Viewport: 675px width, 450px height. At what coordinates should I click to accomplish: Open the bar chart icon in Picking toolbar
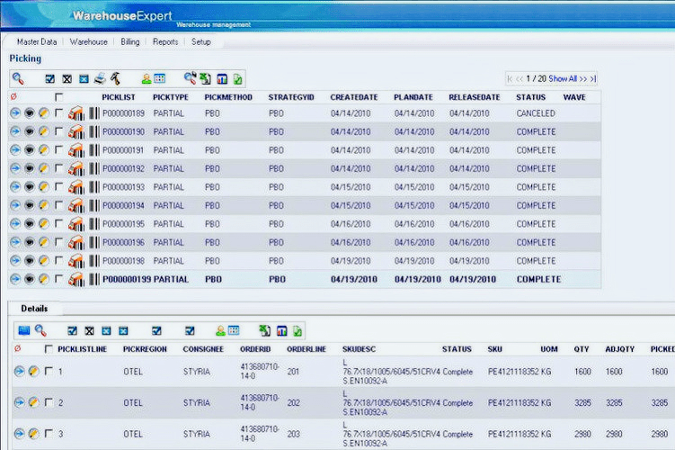click(221, 78)
